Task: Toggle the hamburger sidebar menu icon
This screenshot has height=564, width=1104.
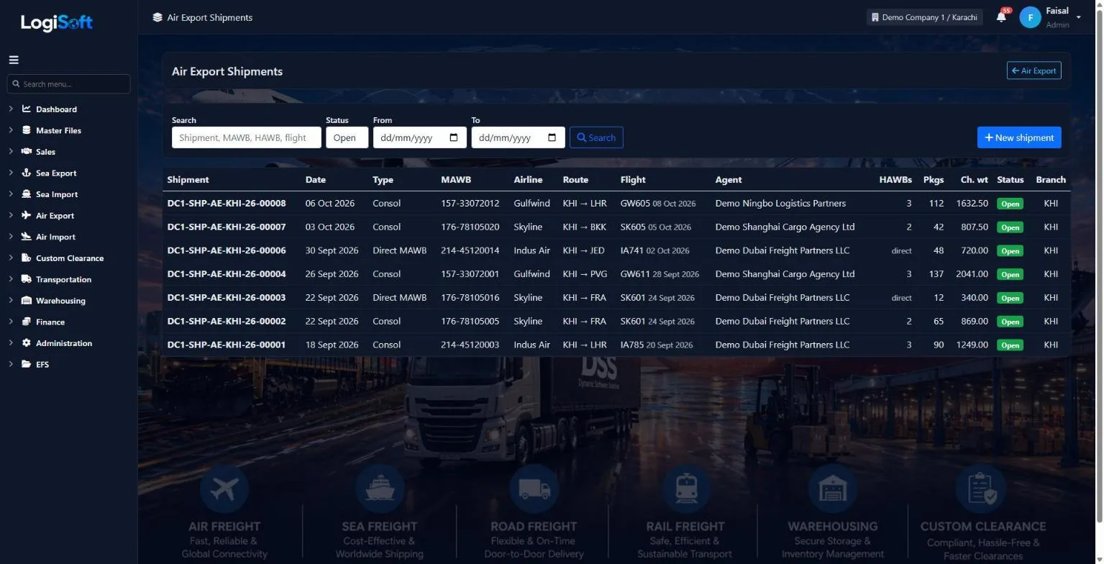Action: point(14,60)
